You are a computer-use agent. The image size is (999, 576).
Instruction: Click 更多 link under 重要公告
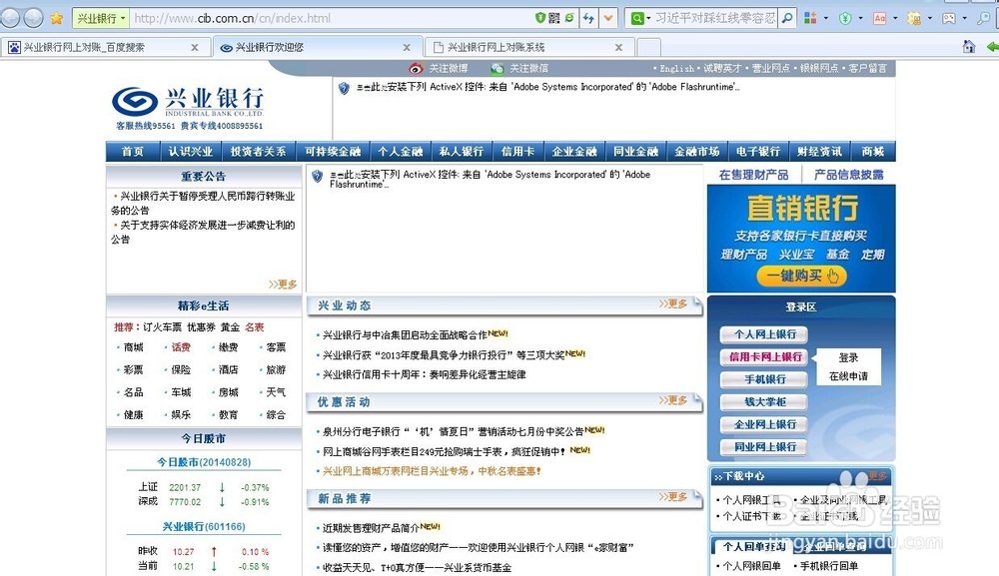pyautogui.click(x=283, y=284)
